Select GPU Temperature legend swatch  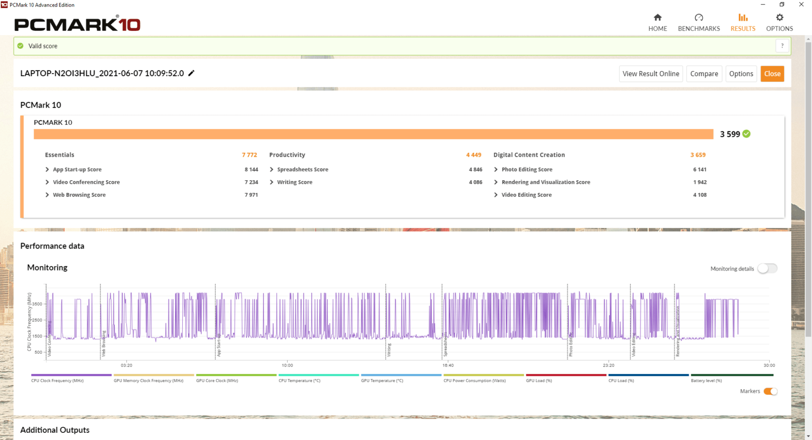pos(401,375)
